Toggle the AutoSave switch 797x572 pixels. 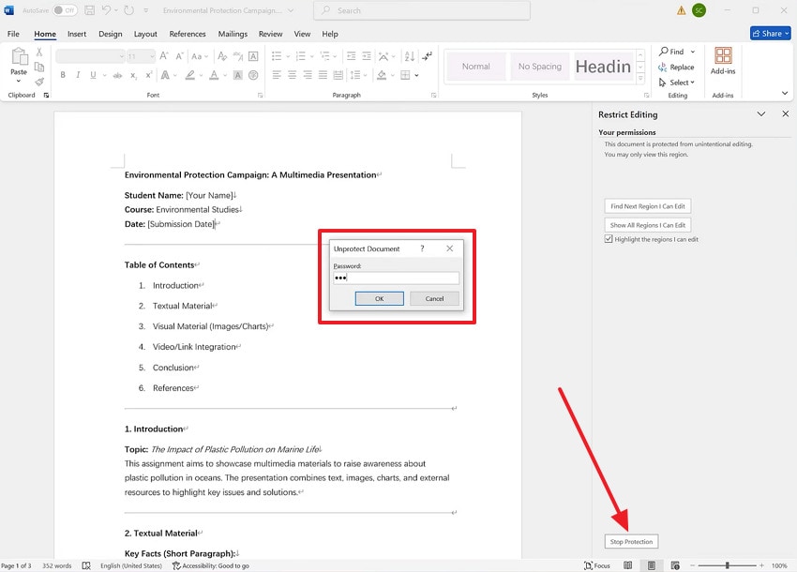pyautogui.click(x=65, y=10)
